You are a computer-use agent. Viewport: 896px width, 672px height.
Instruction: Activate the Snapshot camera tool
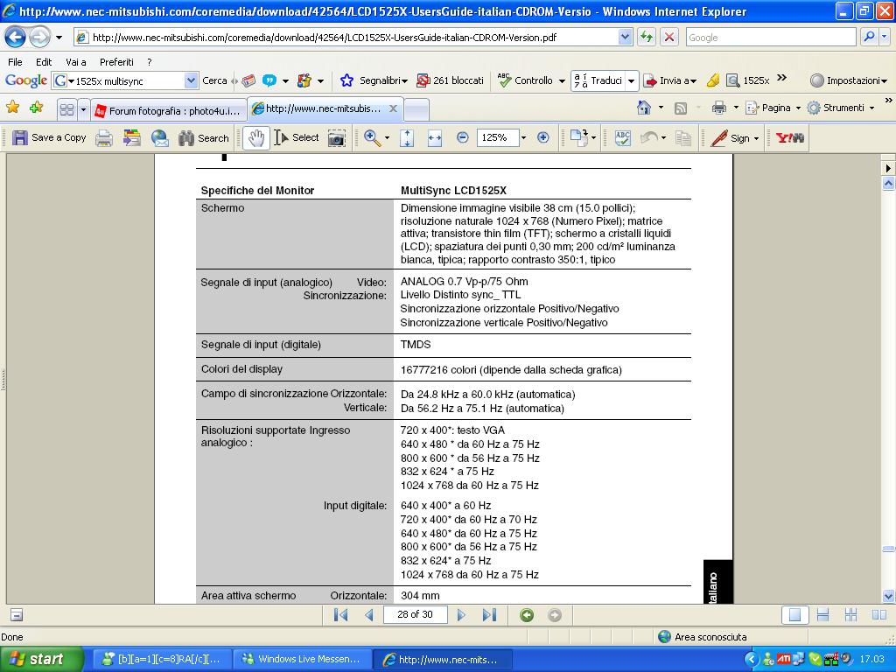tap(337, 137)
